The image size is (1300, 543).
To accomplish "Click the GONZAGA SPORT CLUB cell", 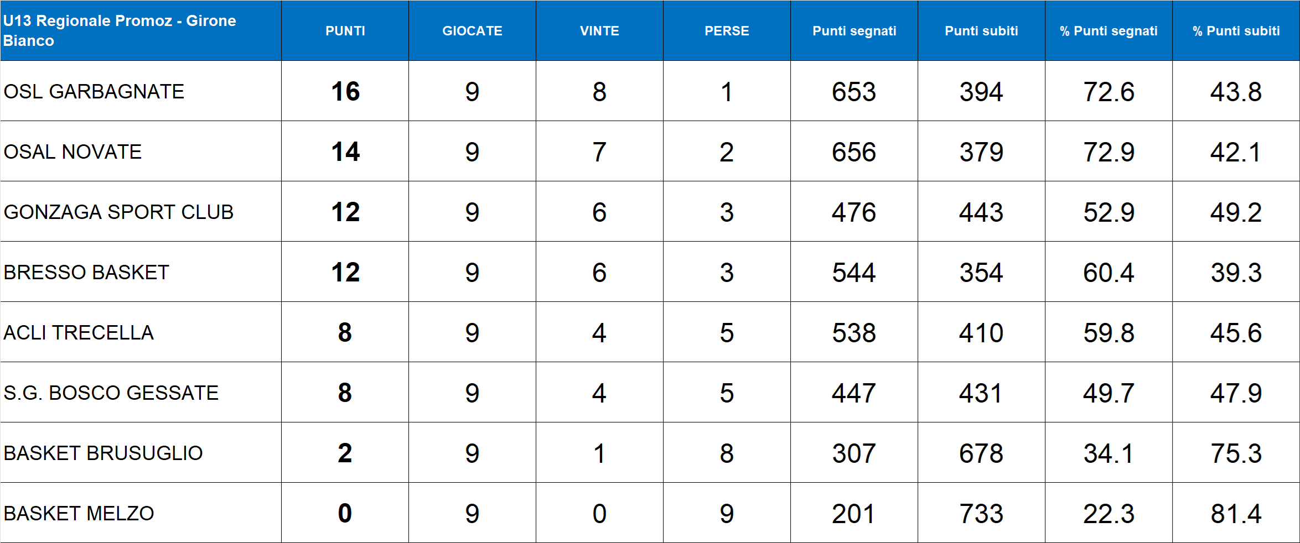I will pos(118,212).
